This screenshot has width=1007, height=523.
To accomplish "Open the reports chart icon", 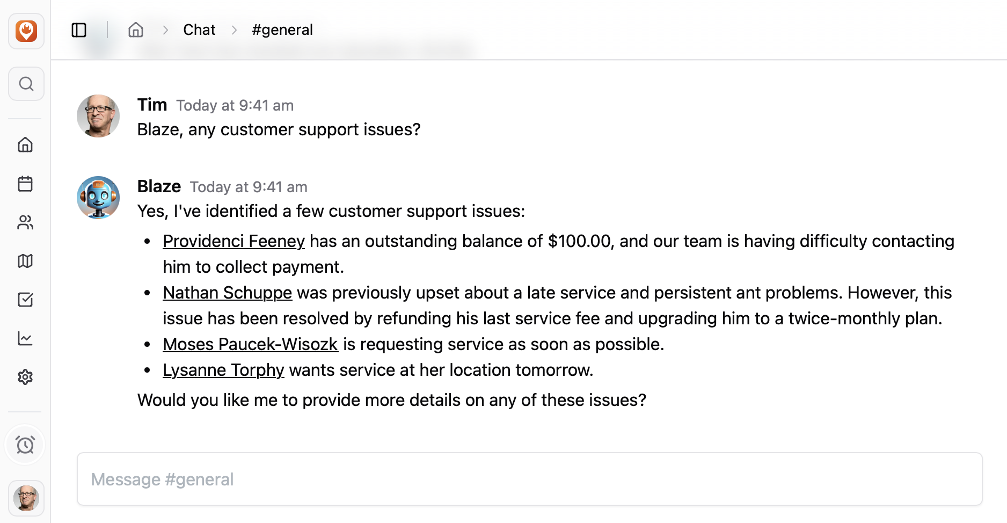I will coord(25,338).
